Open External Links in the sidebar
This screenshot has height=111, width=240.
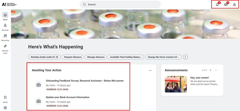tap(5, 49)
